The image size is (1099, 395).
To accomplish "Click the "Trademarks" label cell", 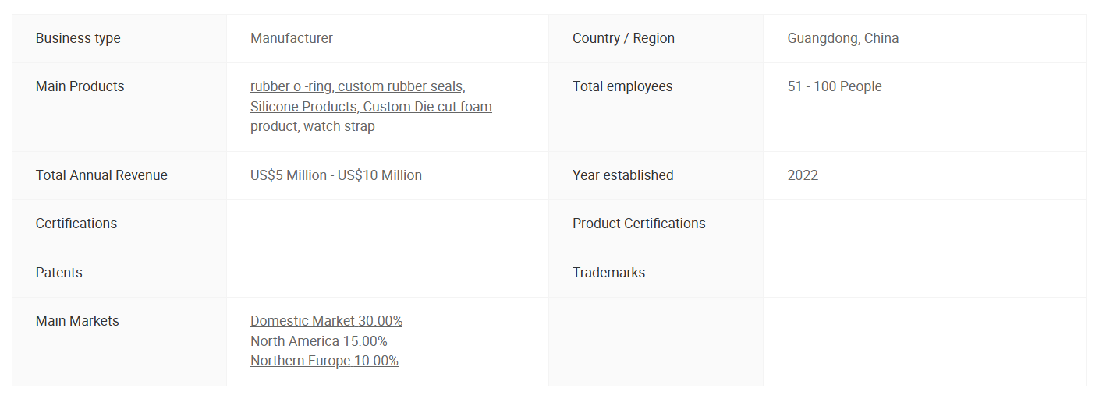I will [x=608, y=273].
